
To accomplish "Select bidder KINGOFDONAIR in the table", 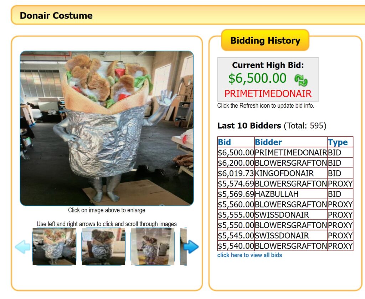I will coord(284,174).
